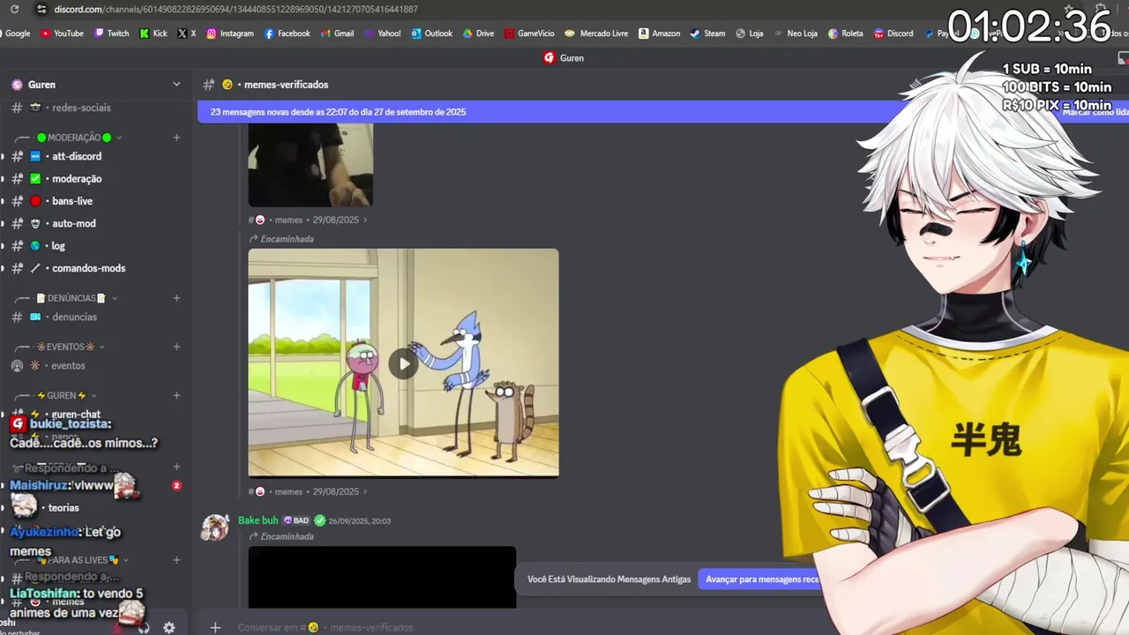Image resolution: width=1129 pixels, height=635 pixels.
Task: Open the Mercado Livre bookmark
Action: (x=596, y=34)
